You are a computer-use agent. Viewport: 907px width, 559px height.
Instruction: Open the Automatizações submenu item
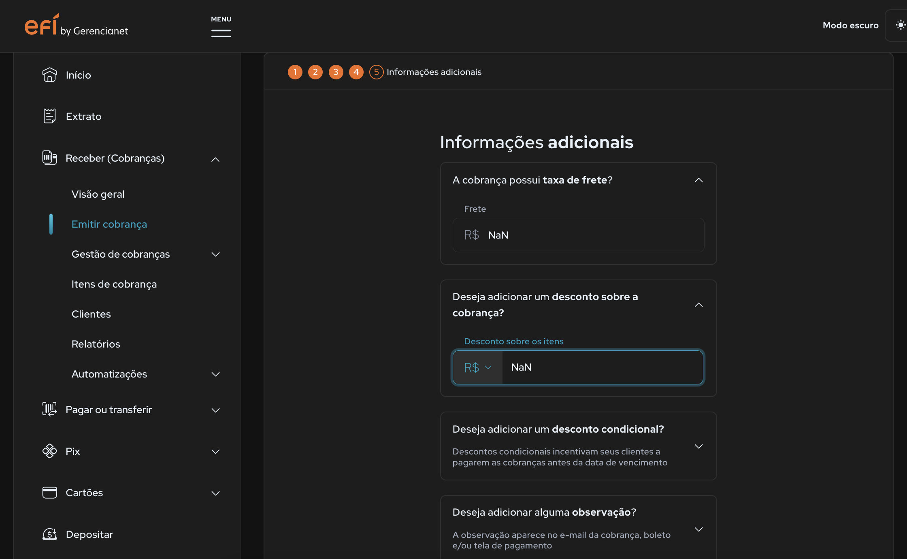pos(109,374)
